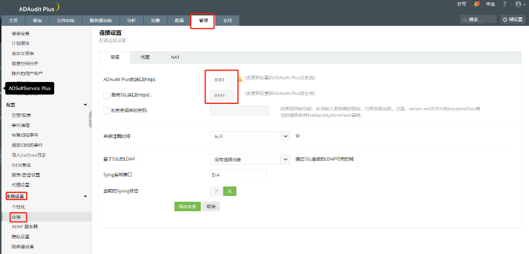
Task: Go to the 主页 tab
Action: coord(13,20)
